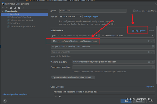Close the Run/Debug Configurations dialog
This screenshot has height=104, width=157.
pos(156,4)
